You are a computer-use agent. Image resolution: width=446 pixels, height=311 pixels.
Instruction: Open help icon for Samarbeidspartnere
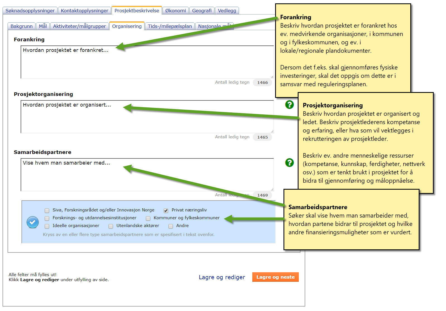[x=289, y=163]
